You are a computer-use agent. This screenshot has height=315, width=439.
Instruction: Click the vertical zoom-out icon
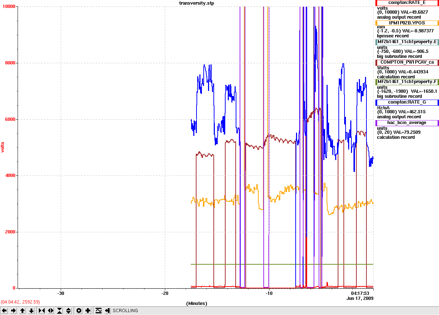coord(69,311)
